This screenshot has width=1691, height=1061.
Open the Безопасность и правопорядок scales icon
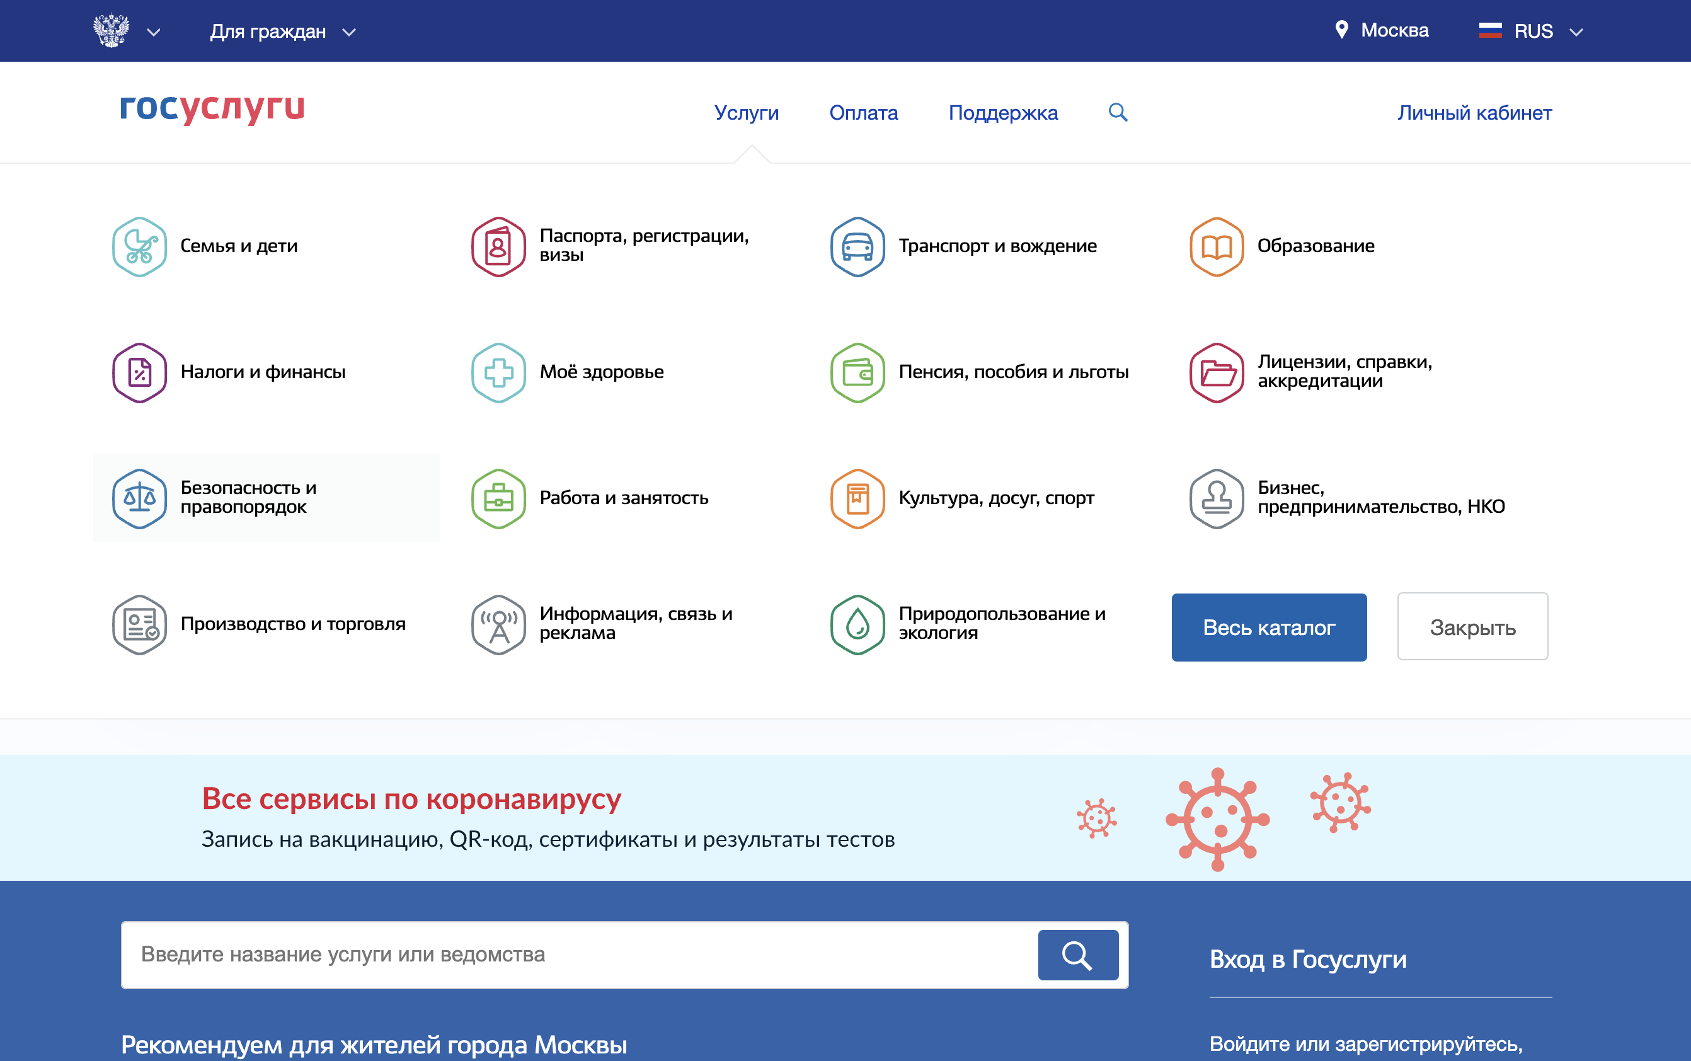point(139,498)
